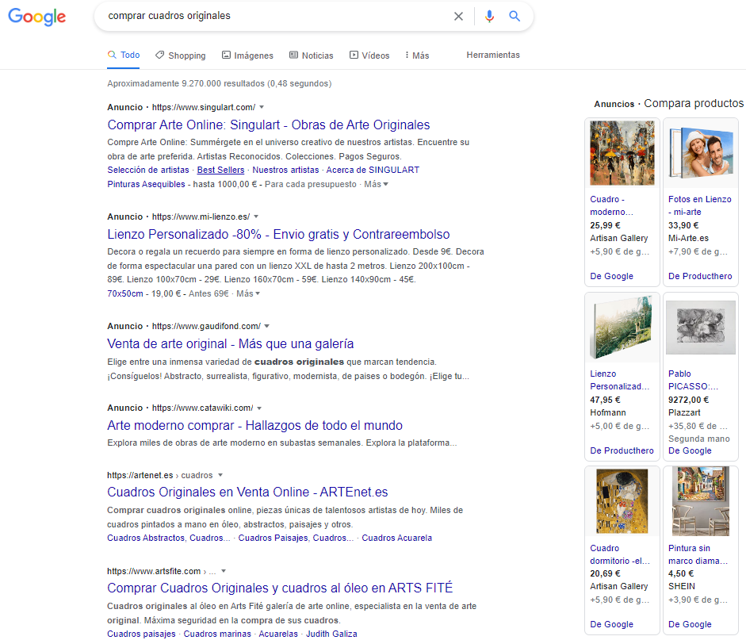Submit search with the magnifying glass icon

coord(515,16)
